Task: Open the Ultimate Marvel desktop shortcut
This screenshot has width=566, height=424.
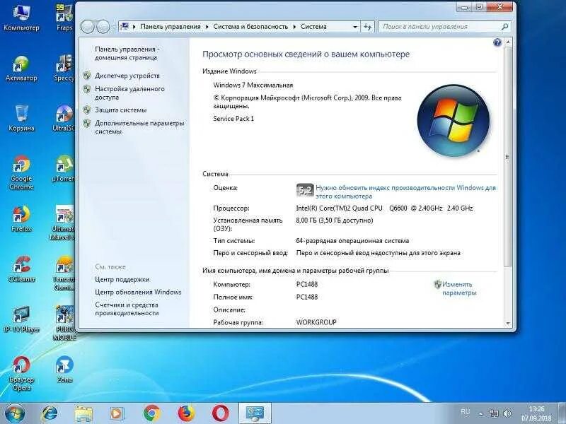Action: [x=63, y=223]
